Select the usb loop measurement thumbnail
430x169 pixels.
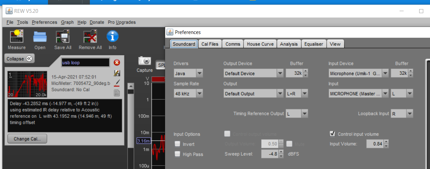click(27, 84)
